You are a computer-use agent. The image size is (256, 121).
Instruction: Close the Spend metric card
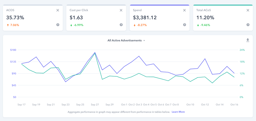coord(184,10)
